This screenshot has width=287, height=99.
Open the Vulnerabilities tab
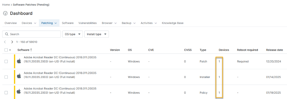pyautogui.click(x=88, y=23)
